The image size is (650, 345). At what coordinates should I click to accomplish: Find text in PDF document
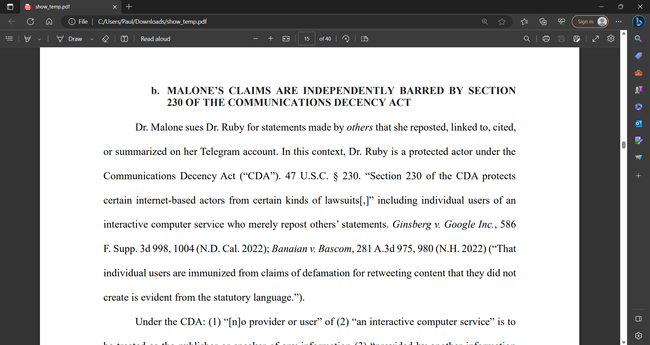(527, 39)
